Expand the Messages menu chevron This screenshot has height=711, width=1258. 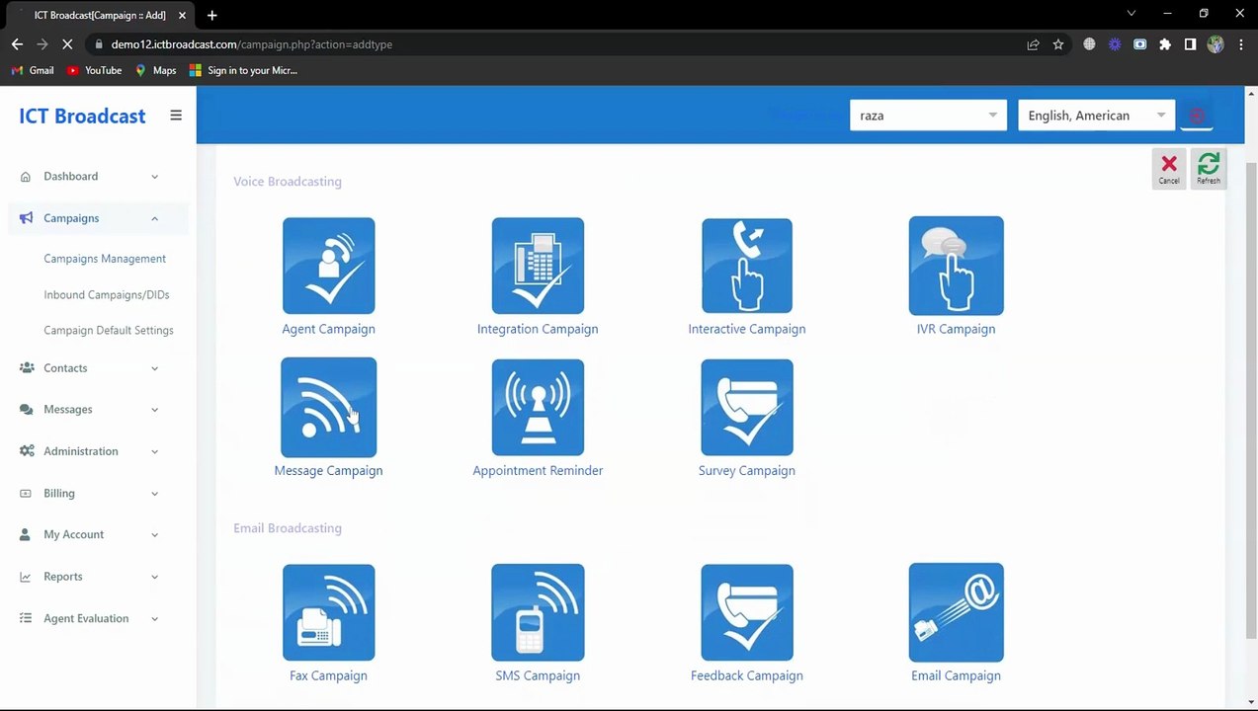tap(154, 410)
